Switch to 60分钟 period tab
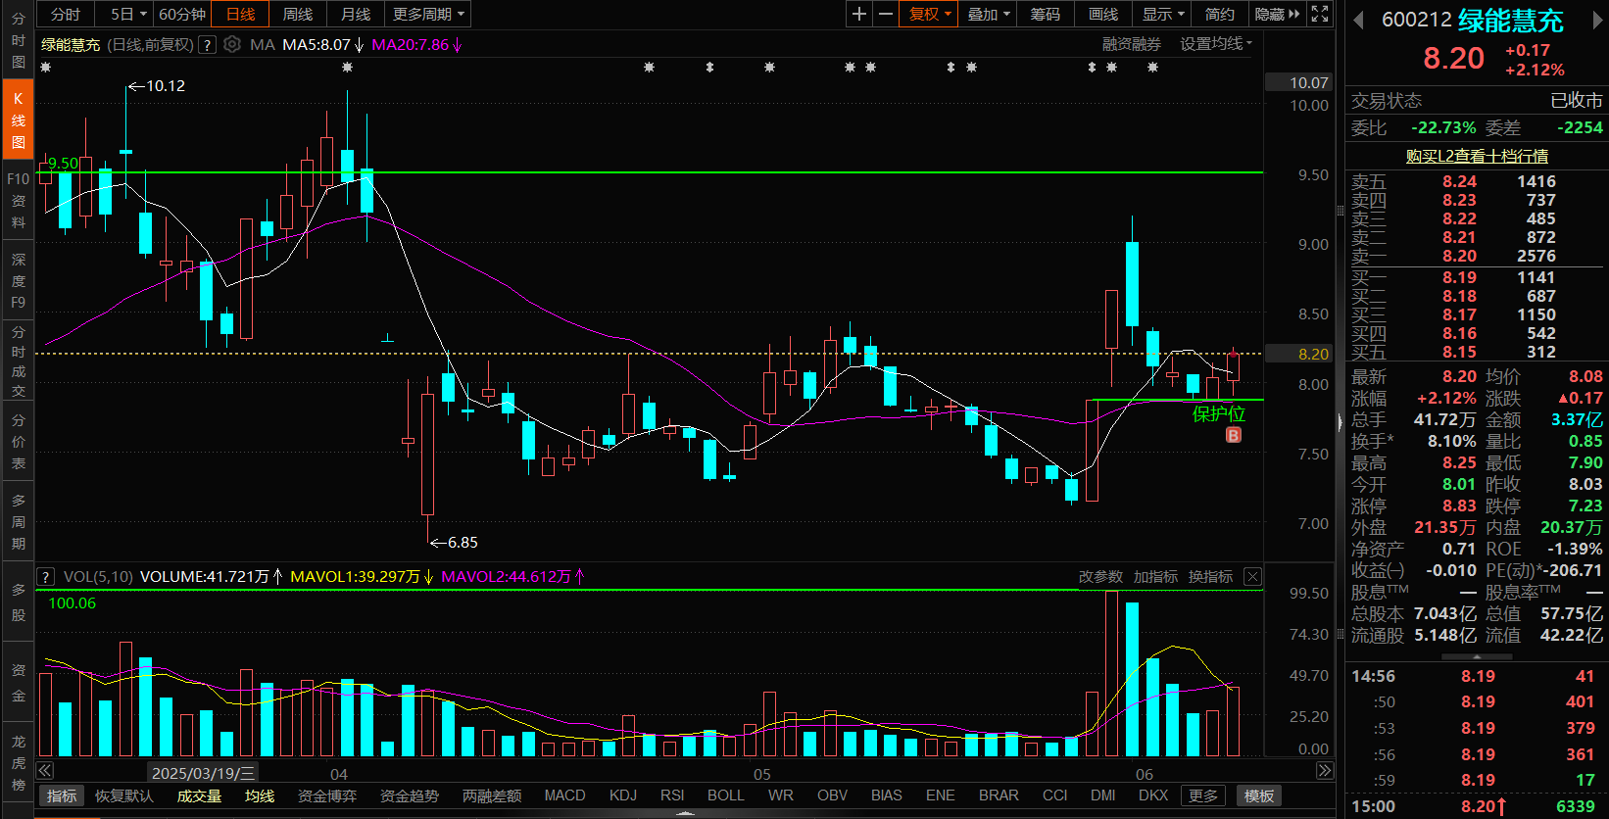This screenshot has height=819, width=1609. (x=182, y=14)
